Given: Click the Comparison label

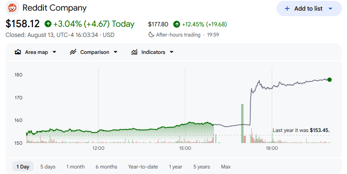Looking at the screenshot, I should pyautogui.click(x=95, y=52).
